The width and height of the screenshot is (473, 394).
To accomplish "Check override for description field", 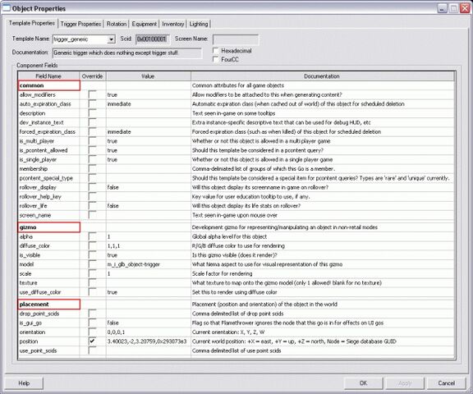I will 92,113.
